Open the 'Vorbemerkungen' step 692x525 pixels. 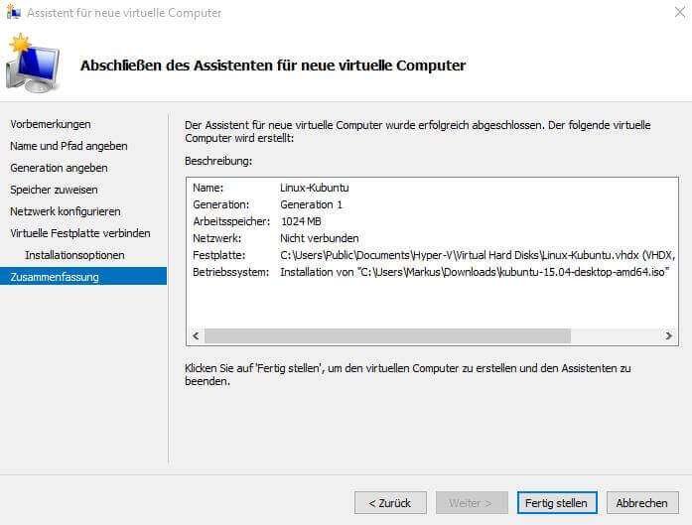click(x=51, y=124)
